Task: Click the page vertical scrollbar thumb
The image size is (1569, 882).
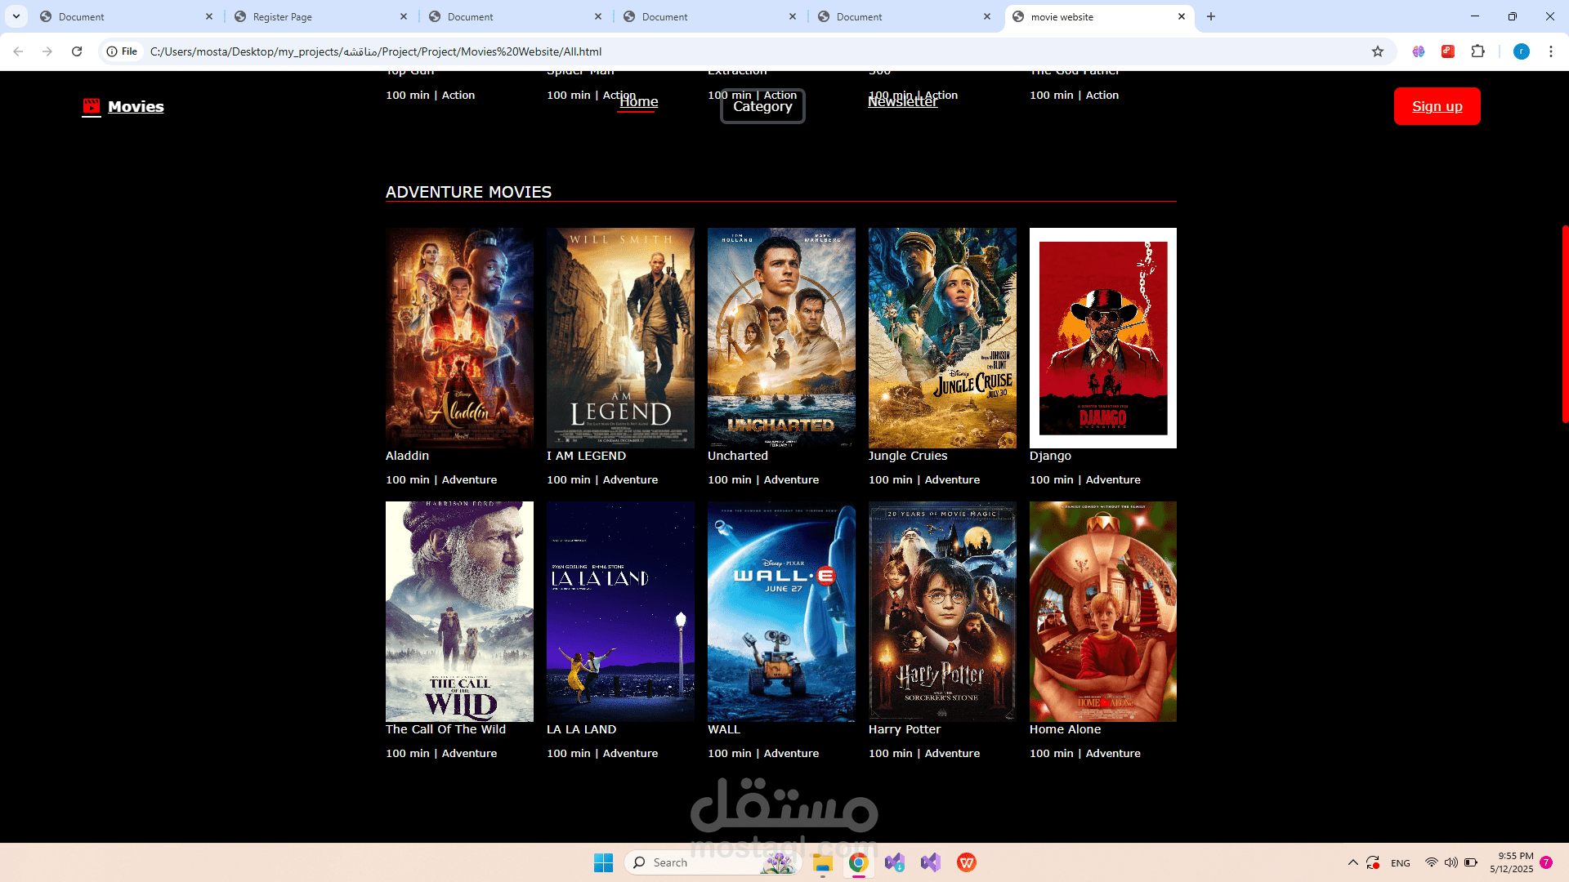Action: [1564, 323]
